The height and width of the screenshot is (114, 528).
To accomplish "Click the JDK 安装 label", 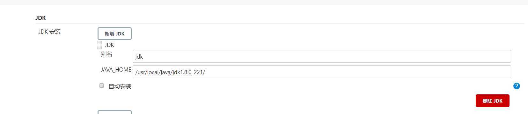I will coord(49,32).
